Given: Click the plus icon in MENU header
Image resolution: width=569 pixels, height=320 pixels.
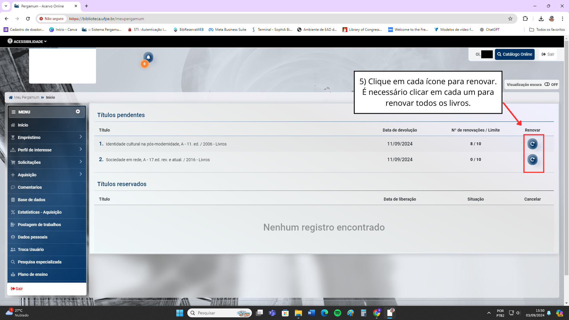Looking at the screenshot, I should 78,112.
